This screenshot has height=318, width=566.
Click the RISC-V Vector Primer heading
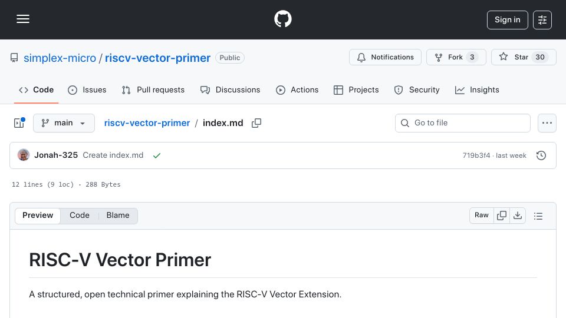[120, 260]
